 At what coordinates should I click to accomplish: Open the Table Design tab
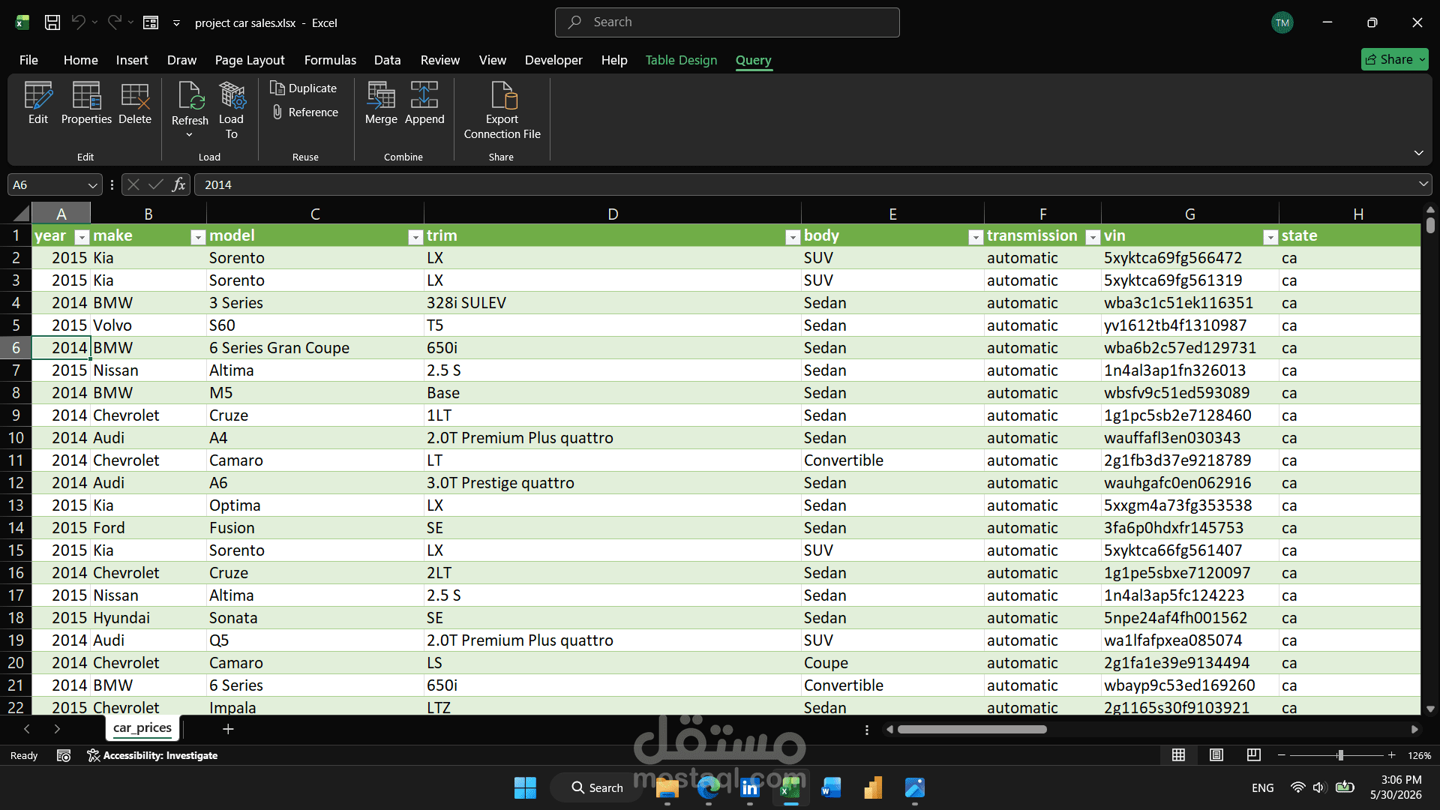pyautogui.click(x=681, y=60)
